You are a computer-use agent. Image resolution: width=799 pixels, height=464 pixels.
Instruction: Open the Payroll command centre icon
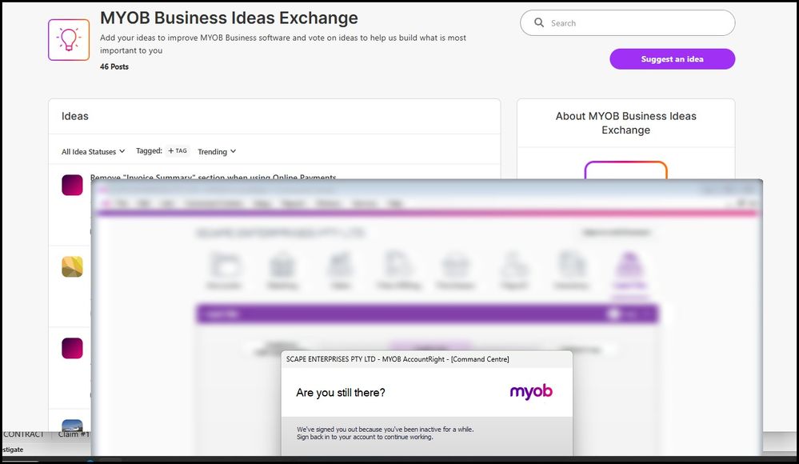click(x=513, y=270)
